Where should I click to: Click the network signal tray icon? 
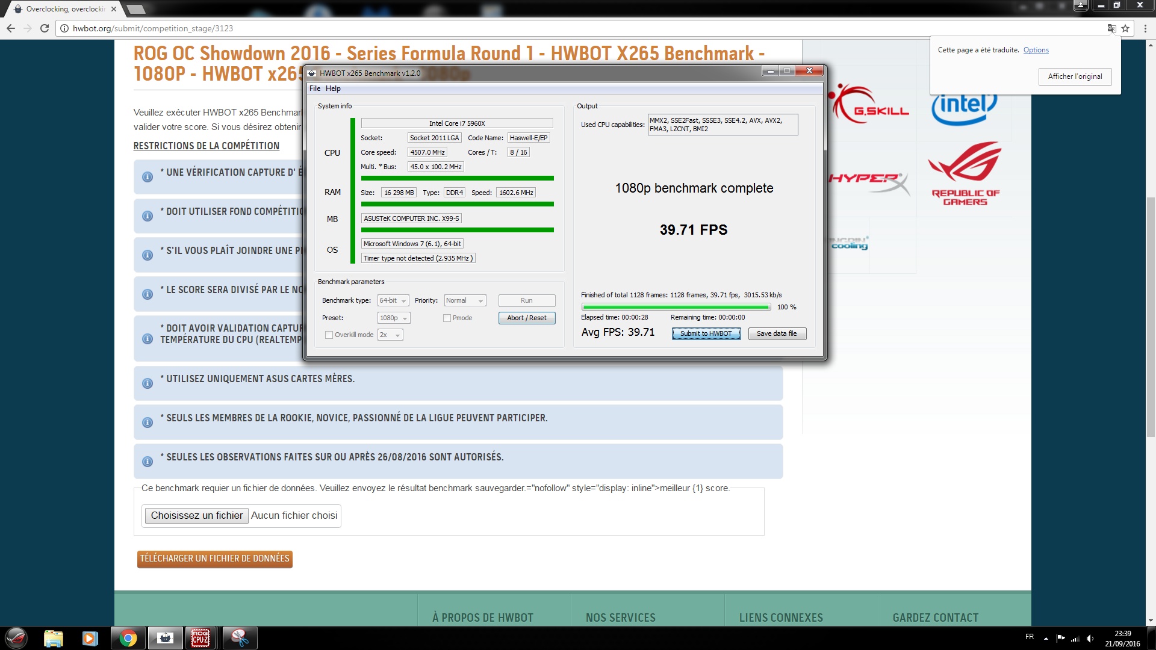tap(1075, 639)
